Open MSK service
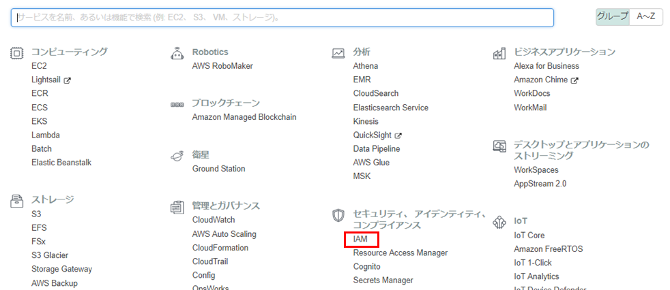670x290 pixels. point(362,176)
